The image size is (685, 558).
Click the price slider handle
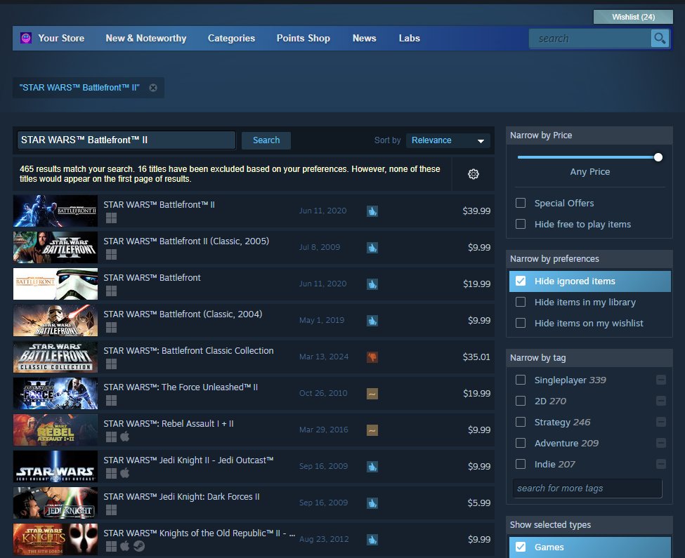click(x=658, y=157)
